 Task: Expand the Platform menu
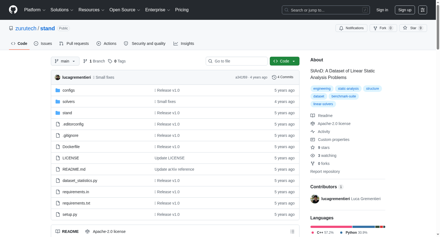35,10
